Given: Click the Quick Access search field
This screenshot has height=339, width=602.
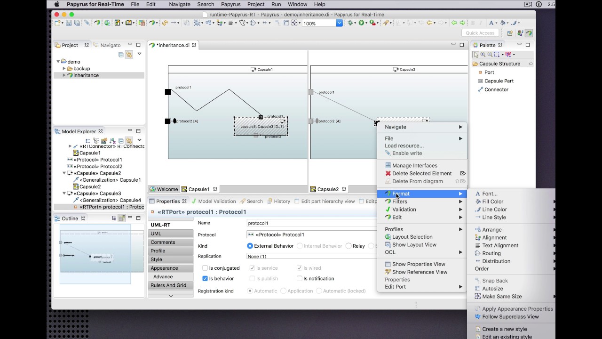Looking at the screenshot, I should [x=480, y=33].
